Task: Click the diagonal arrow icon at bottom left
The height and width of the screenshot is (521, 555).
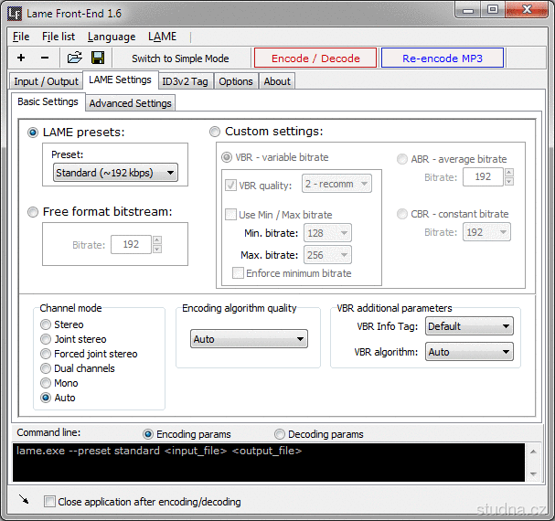Action: click(24, 499)
